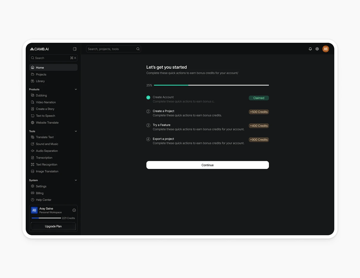Open the Sound and Music tool
The height and width of the screenshot is (278, 360).
pyautogui.click(x=47, y=144)
